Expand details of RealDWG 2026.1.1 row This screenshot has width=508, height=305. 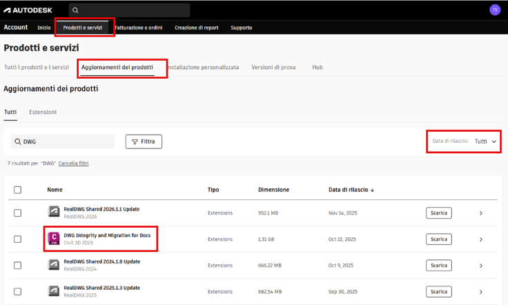point(481,213)
